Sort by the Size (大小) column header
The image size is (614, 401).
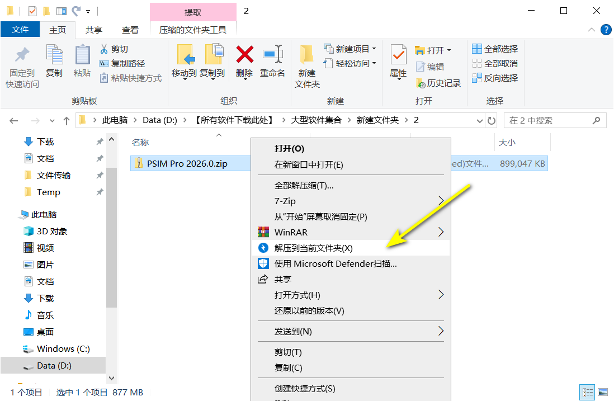tap(507, 143)
